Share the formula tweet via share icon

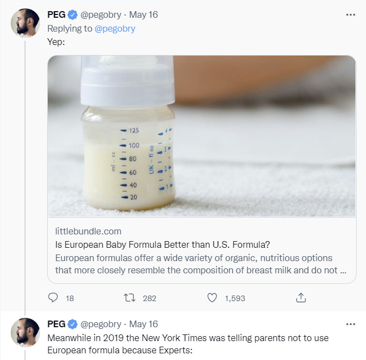tap(301, 298)
